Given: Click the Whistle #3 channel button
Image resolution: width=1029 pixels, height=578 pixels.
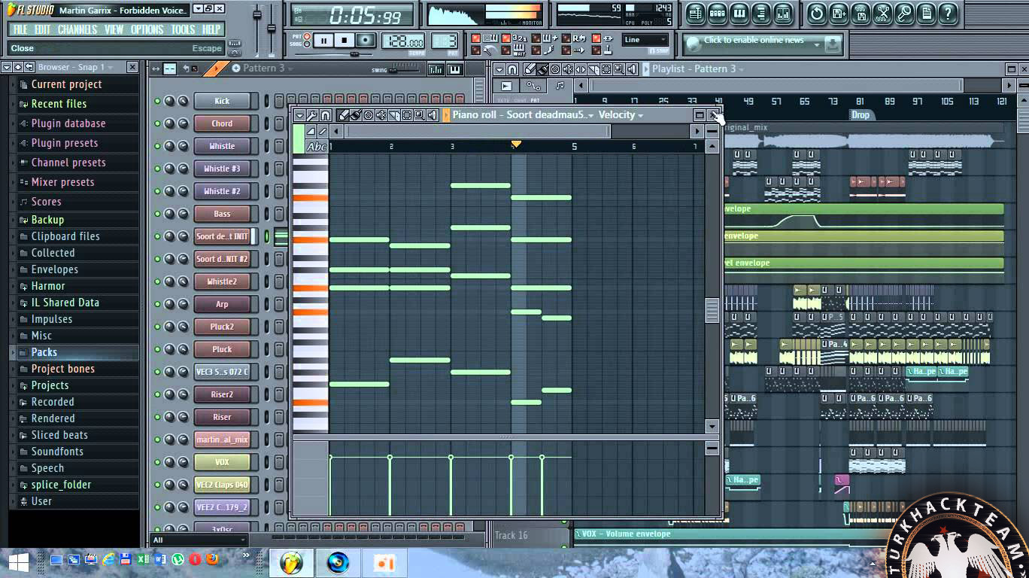Looking at the screenshot, I should point(222,169).
